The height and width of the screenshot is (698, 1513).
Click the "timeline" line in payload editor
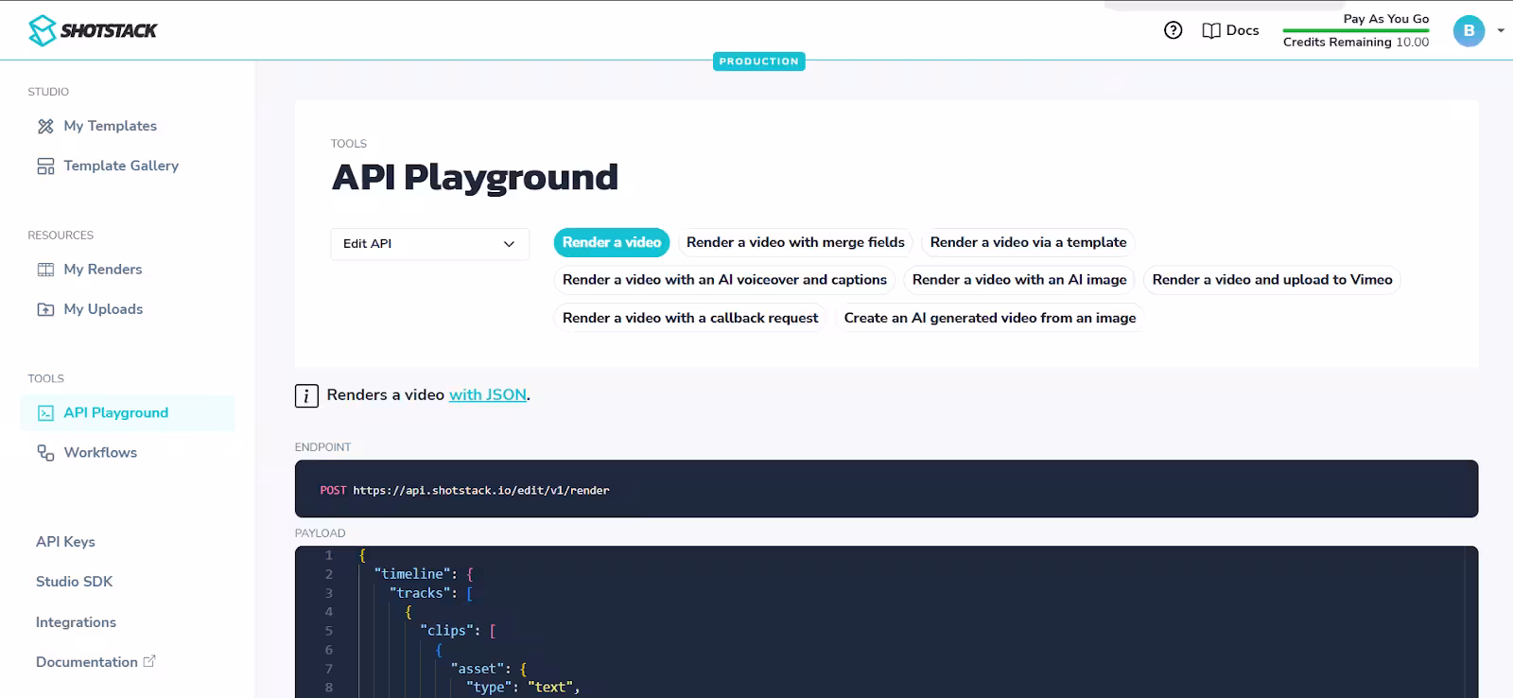(423, 574)
